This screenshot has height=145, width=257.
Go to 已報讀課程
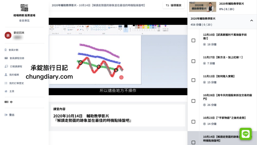click(x=16, y=66)
